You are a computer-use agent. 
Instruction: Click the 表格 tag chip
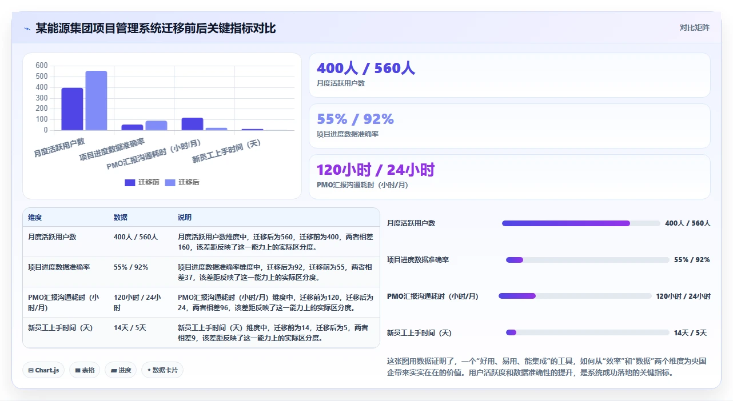coord(85,370)
